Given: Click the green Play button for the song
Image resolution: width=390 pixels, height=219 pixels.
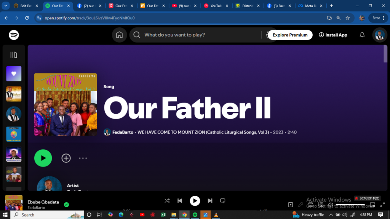Looking at the screenshot, I should pos(43,158).
